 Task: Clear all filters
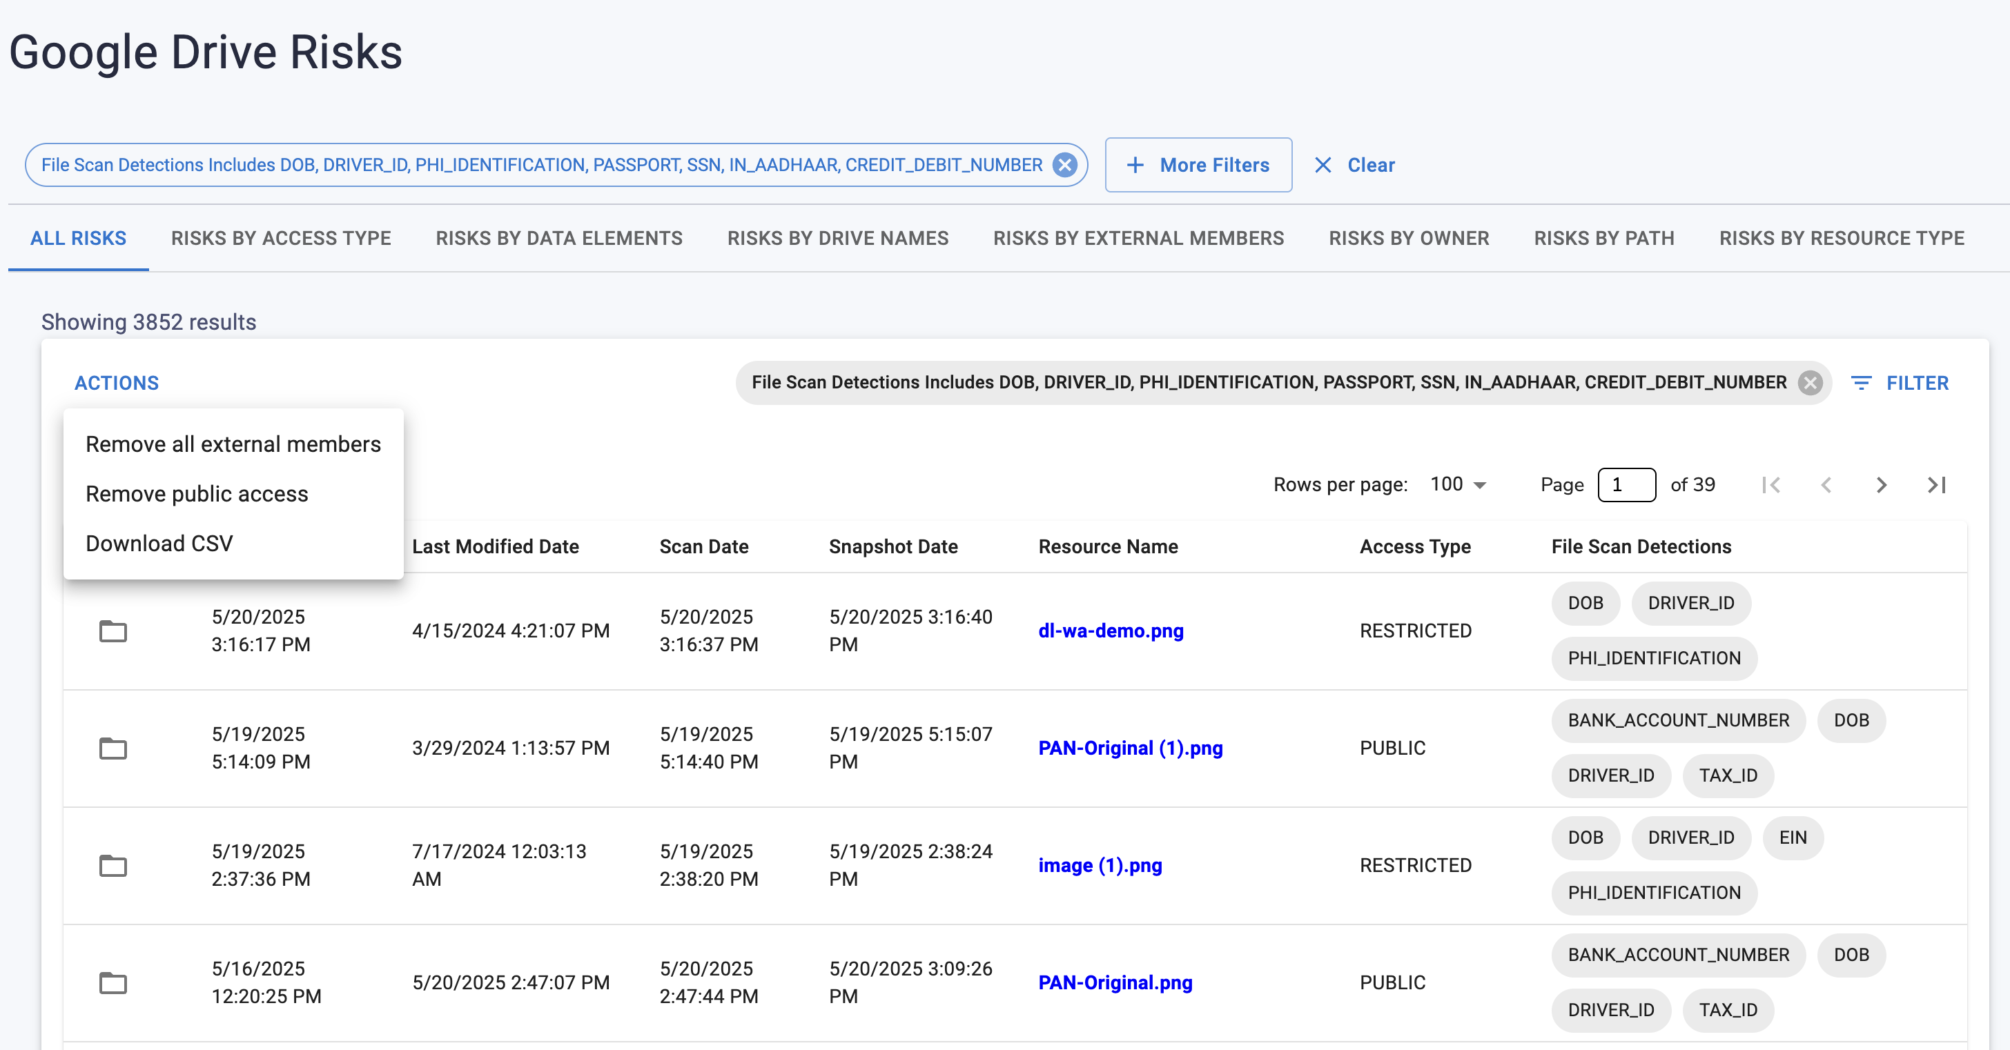tap(1354, 165)
